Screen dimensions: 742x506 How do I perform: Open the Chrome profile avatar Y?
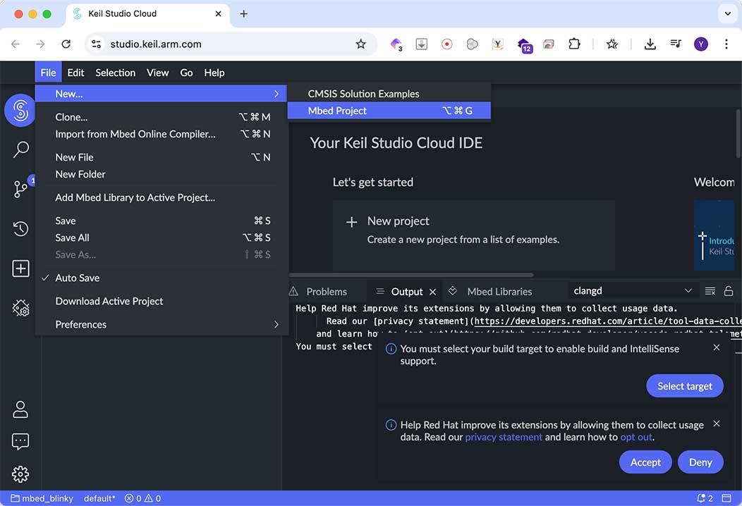(701, 44)
